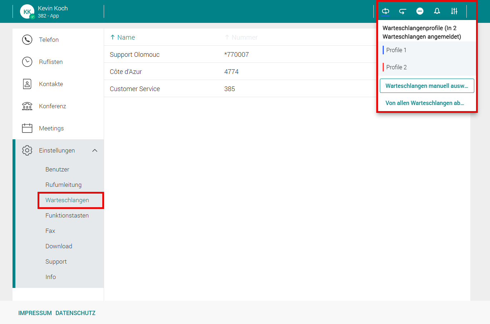This screenshot has height=324, width=490.
Task: Click the queue login icon in header
Action: [386, 11]
